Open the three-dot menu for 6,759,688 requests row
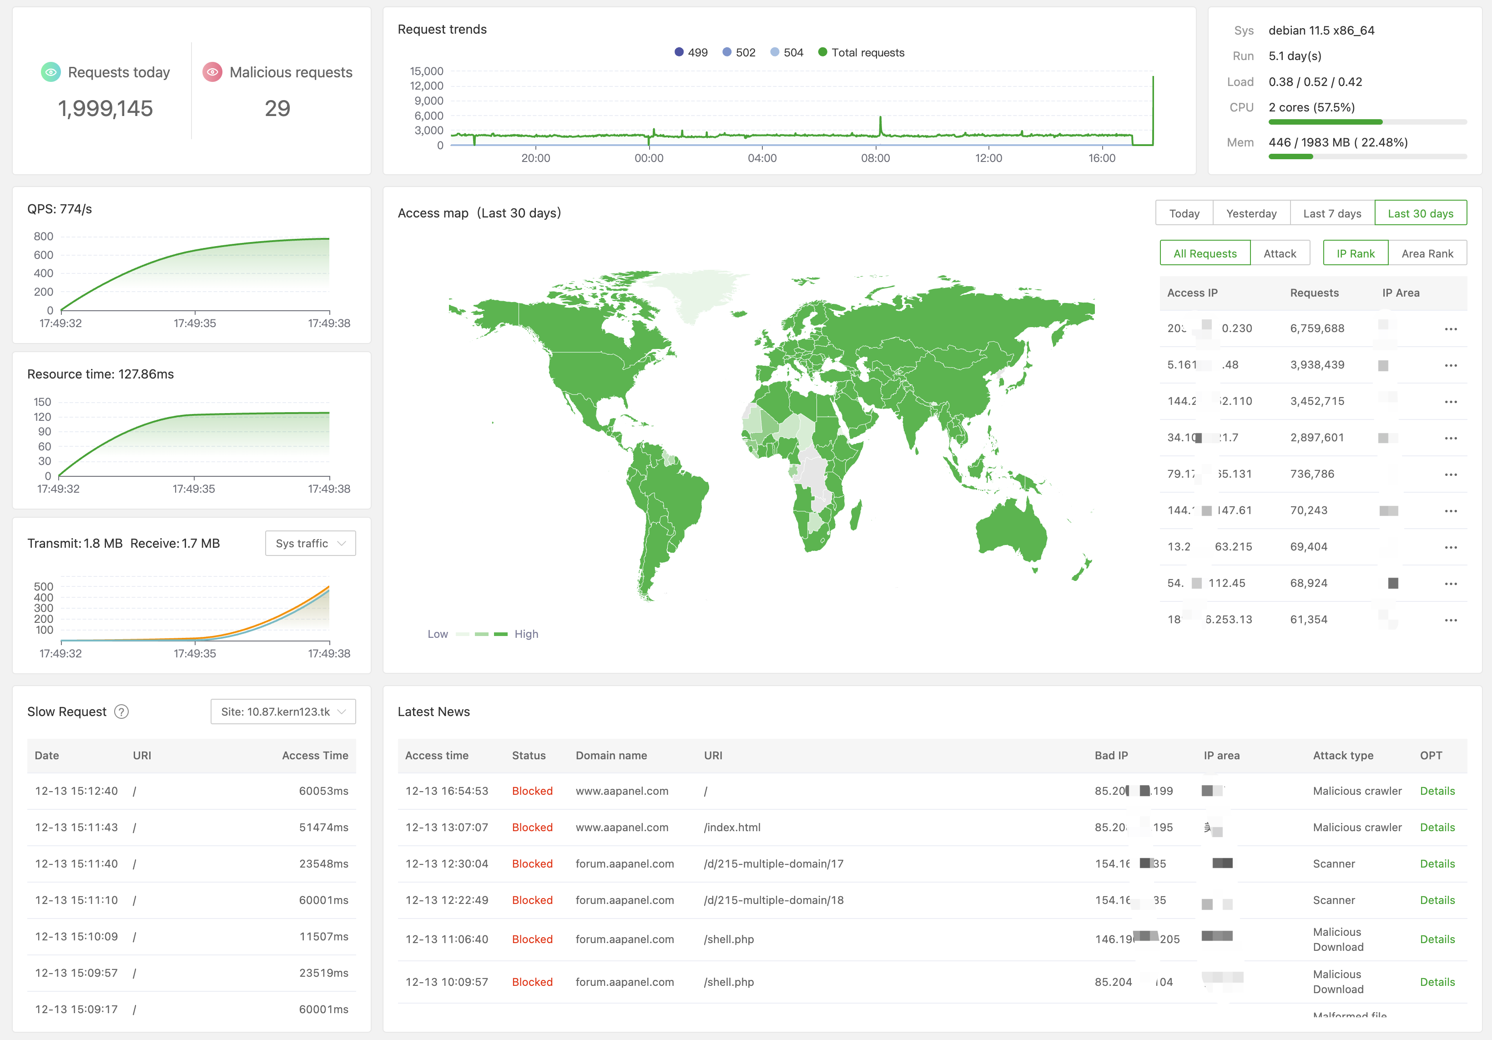This screenshot has width=1492, height=1040. coord(1451,329)
